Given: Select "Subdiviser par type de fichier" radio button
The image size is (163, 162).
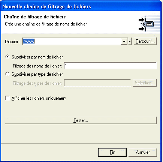Looking at the screenshot, I should [7, 74].
